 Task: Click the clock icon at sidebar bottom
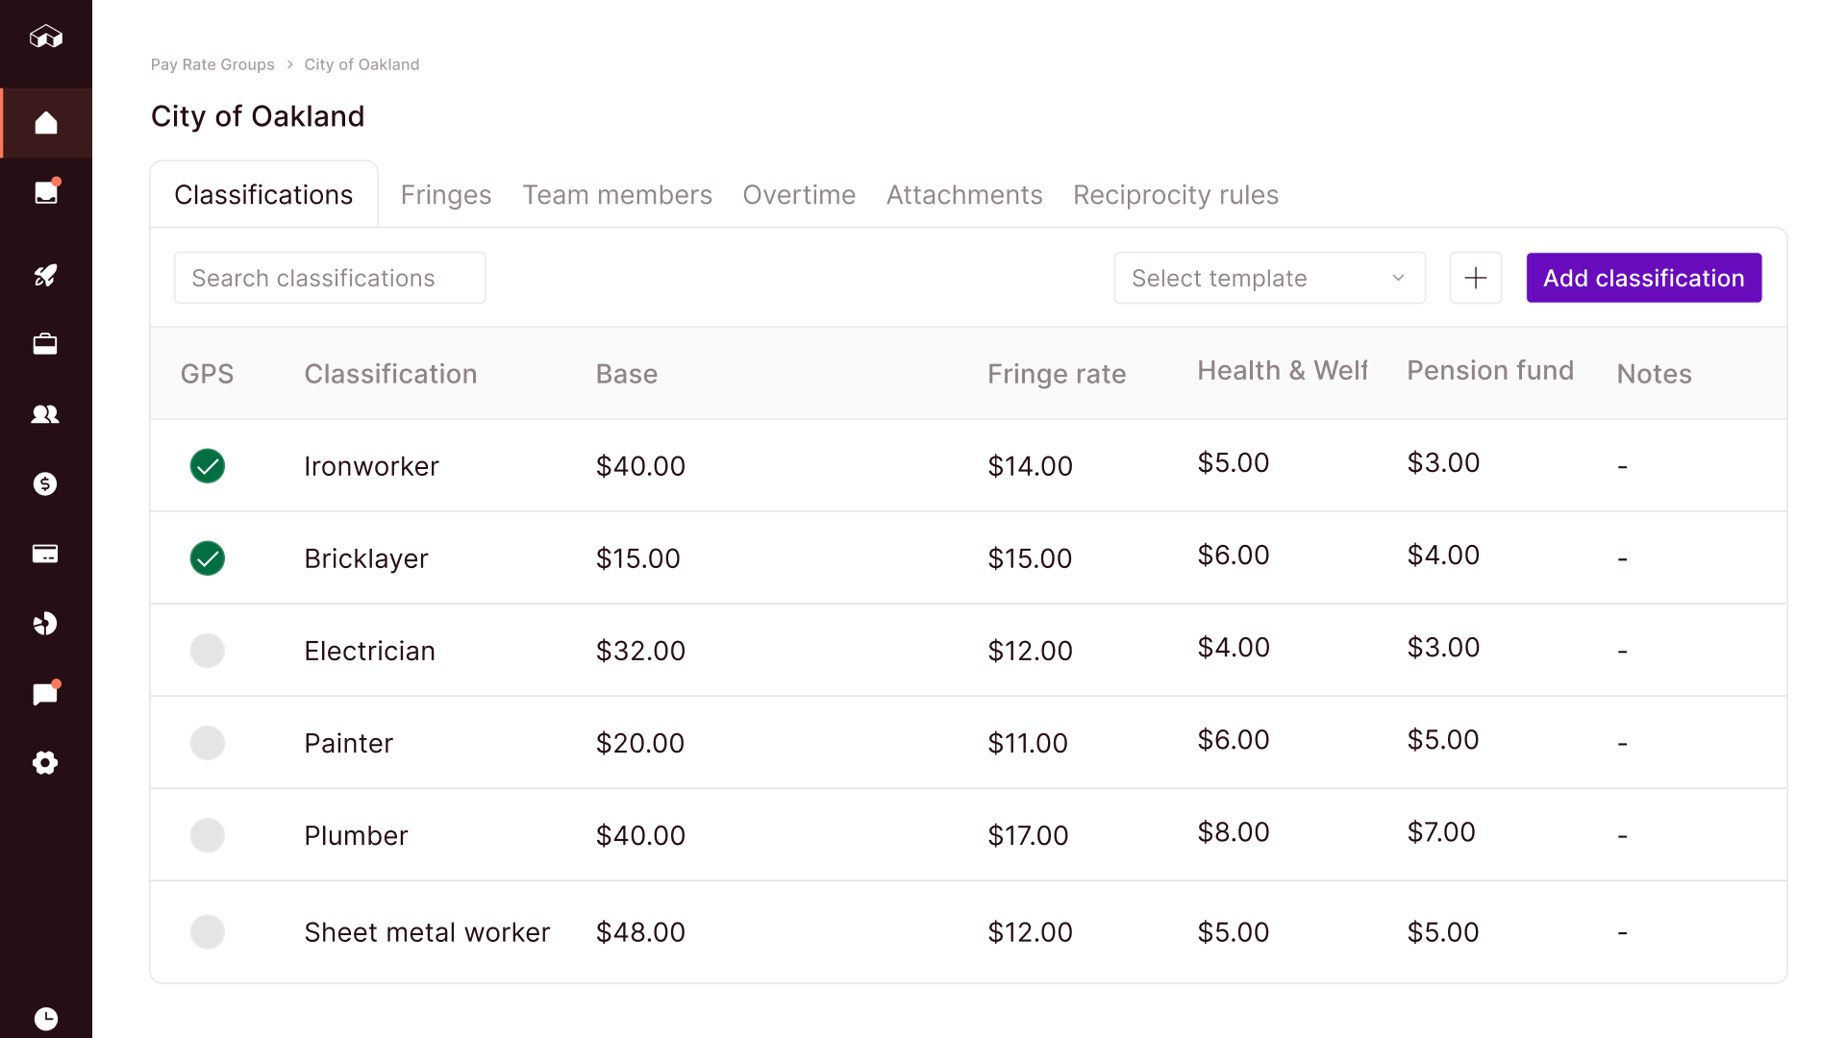pos(45,1018)
